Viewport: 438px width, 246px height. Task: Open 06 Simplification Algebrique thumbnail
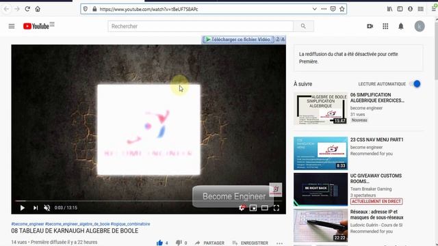tap(321, 109)
